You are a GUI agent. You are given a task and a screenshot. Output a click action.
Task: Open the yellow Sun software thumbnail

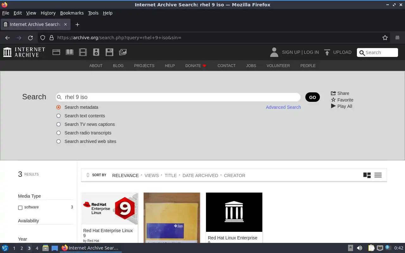click(x=172, y=218)
